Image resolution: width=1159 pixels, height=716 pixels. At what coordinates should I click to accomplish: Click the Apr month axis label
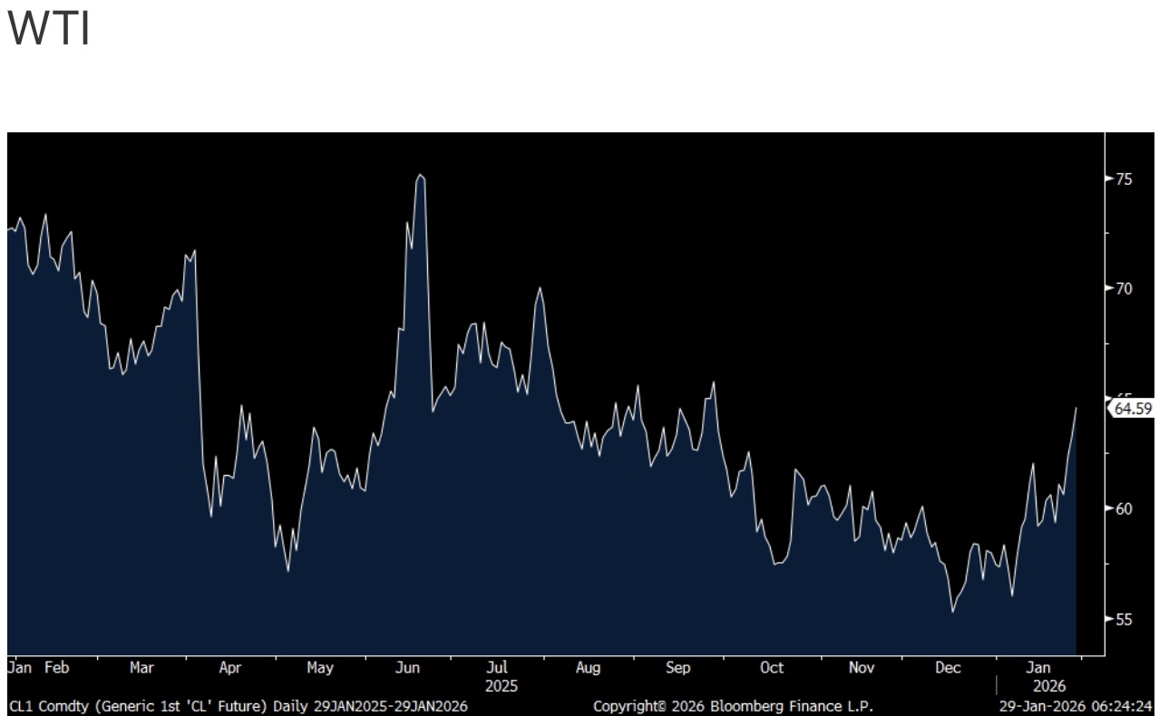point(230,668)
